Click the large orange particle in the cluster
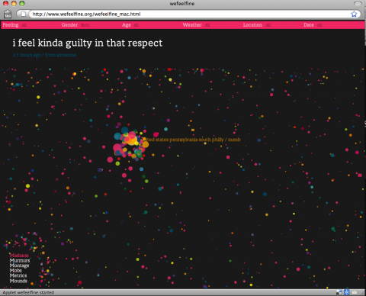Image resolution: width=366 pixels, height=296 pixels. click(x=132, y=140)
